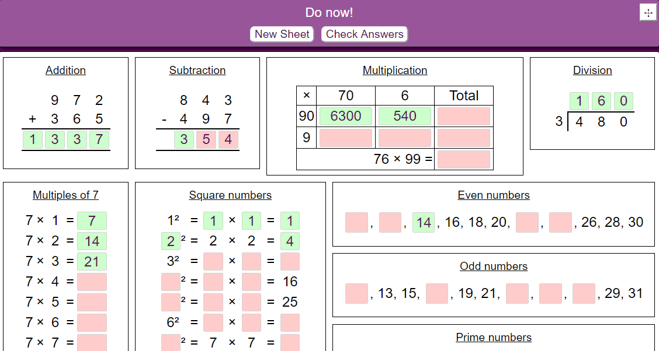The width and height of the screenshot is (659, 351).
Task: Select the Addition answer box containing 1
Action: [x=32, y=139]
